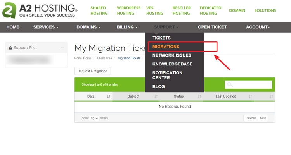Screen dimensions: 291x155
Task: Sort by the Last Updated column sort icon
Action: point(250,96)
